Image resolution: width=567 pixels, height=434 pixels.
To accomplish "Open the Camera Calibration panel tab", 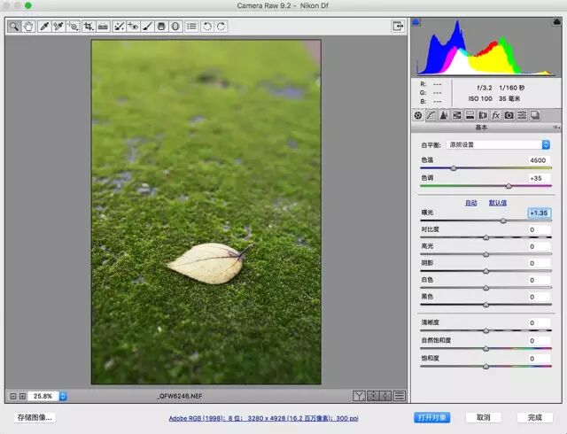I will 509,115.
